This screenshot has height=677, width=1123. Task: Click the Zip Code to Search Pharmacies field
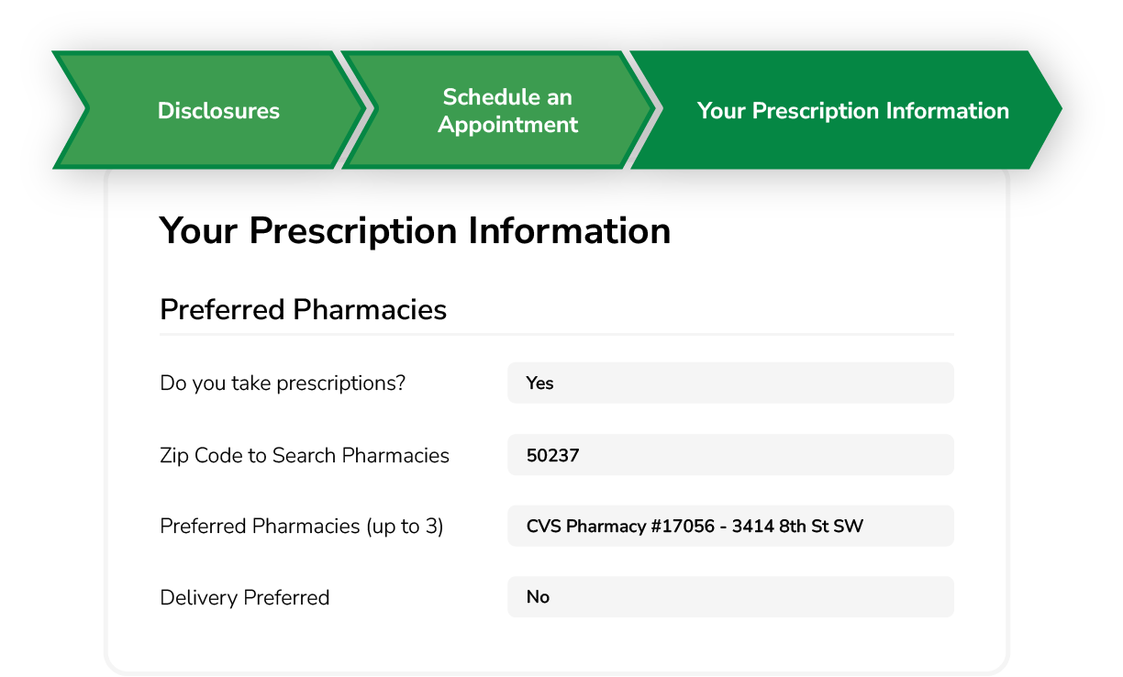point(729,454)
